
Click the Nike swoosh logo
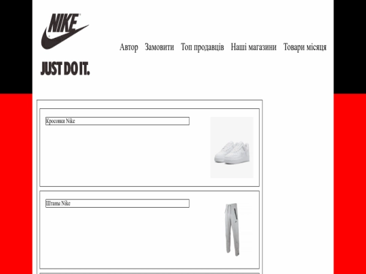click(x=65, y=31)
